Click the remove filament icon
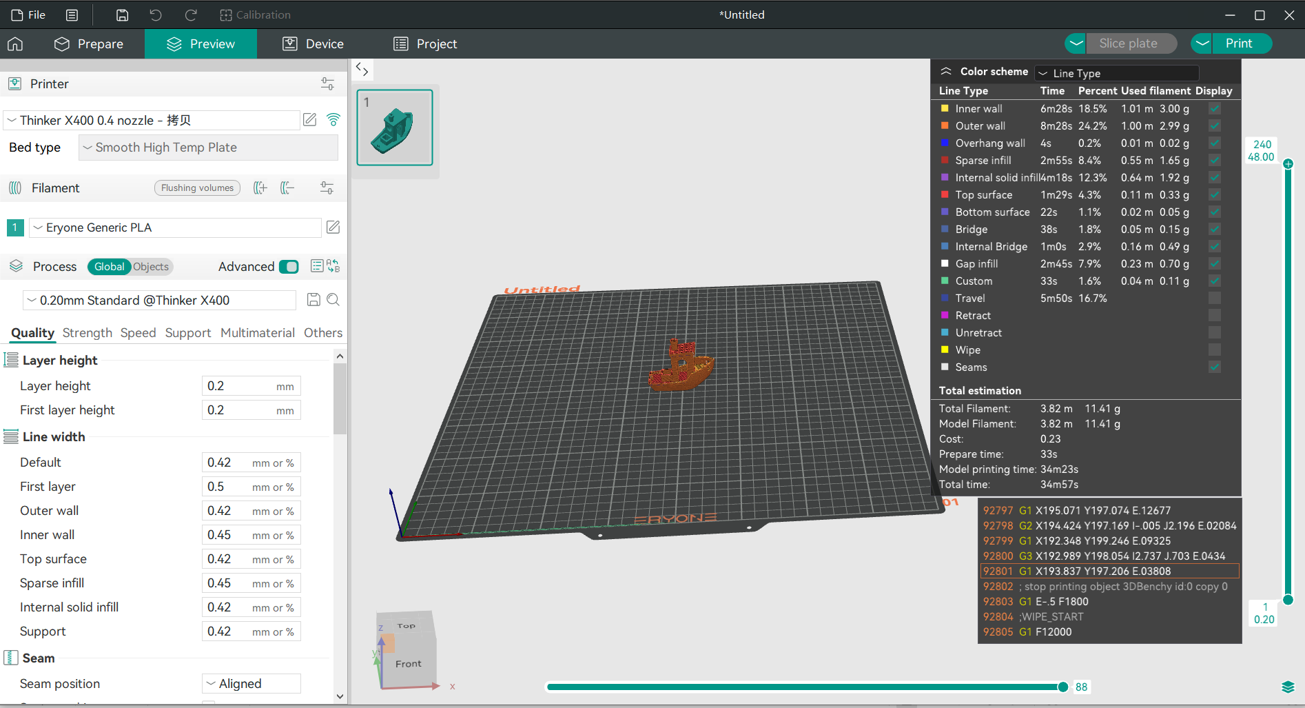The image size is (1305, 708). (287, 188)
